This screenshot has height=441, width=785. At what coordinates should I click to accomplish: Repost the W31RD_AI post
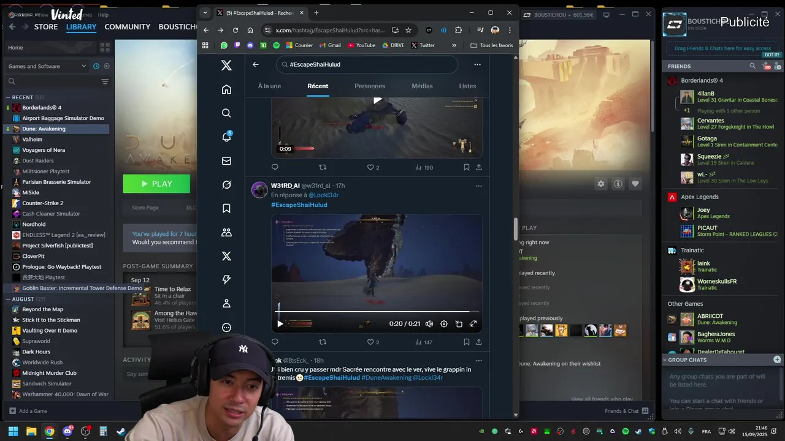tap(323, 342)
